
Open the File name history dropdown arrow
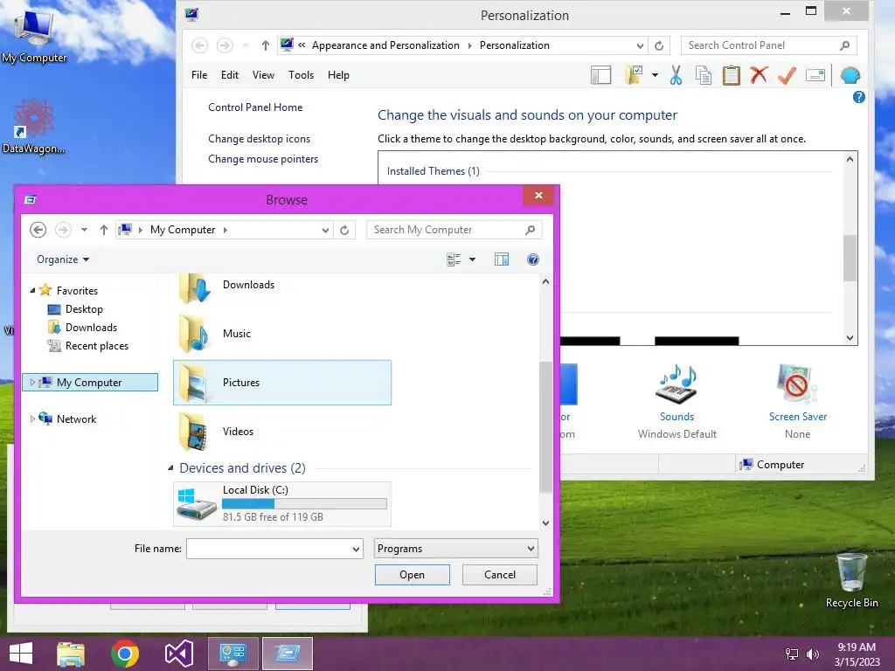coord(356,549)
